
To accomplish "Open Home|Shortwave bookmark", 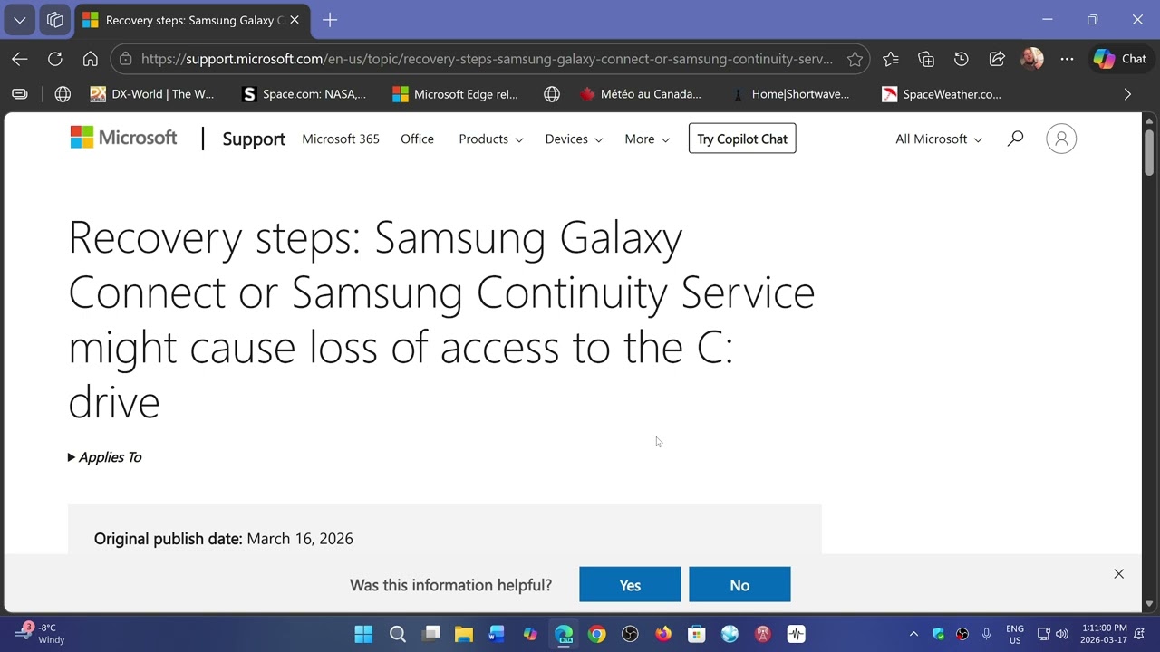I will pyautogui.click(x=790, y=94).
